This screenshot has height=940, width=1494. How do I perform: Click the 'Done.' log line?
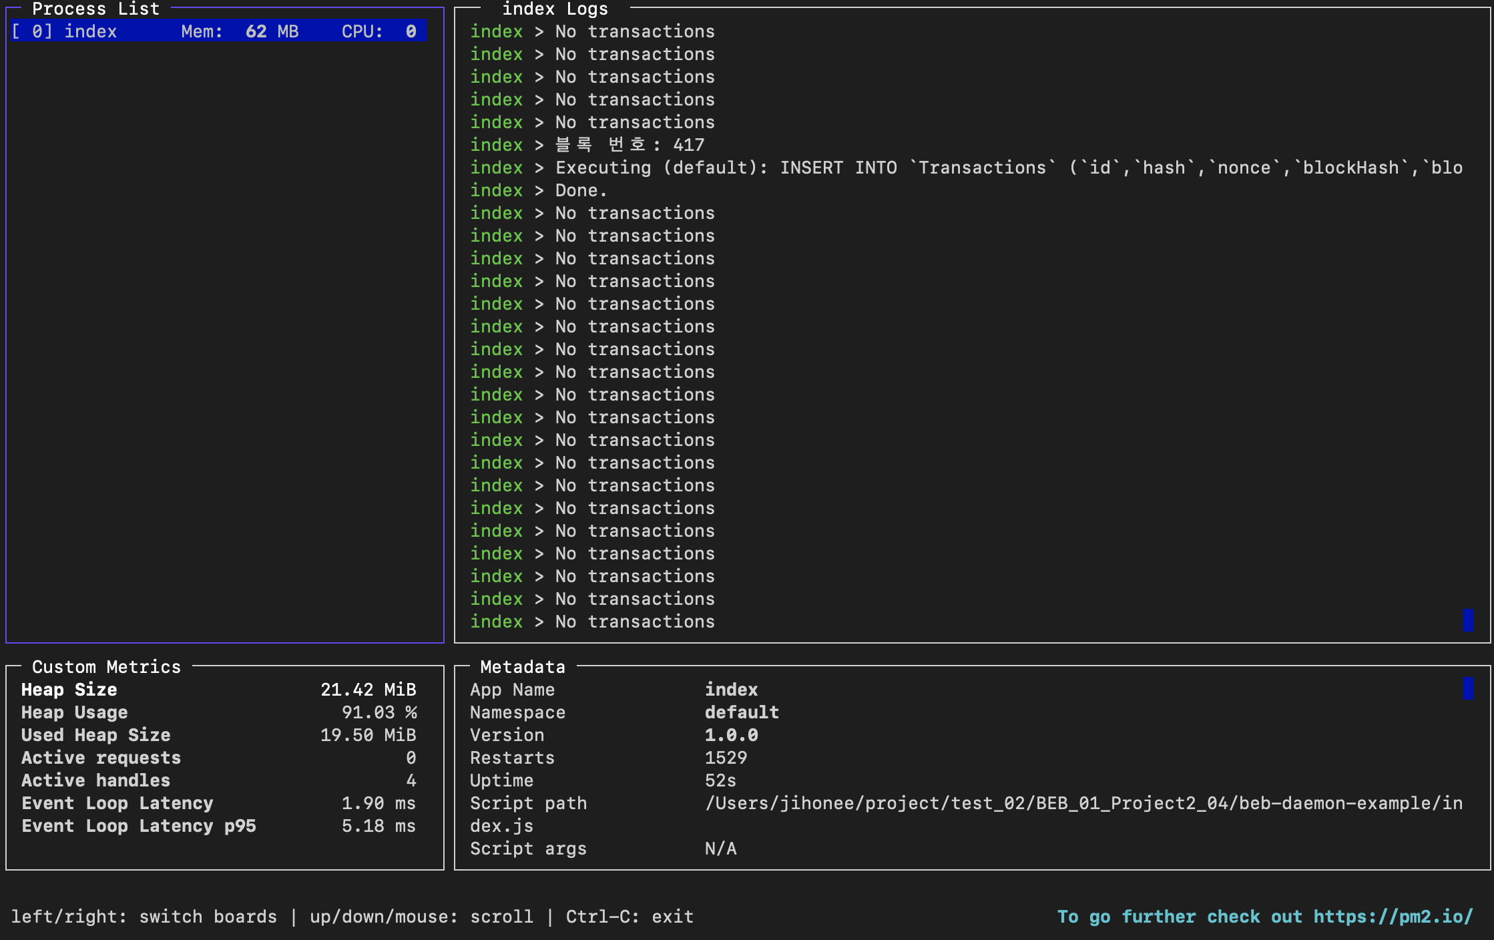(x=580, y=190)
